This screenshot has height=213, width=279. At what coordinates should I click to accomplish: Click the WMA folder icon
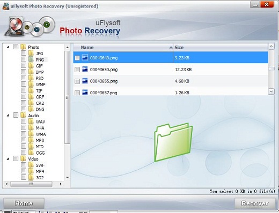coord(31,134)
